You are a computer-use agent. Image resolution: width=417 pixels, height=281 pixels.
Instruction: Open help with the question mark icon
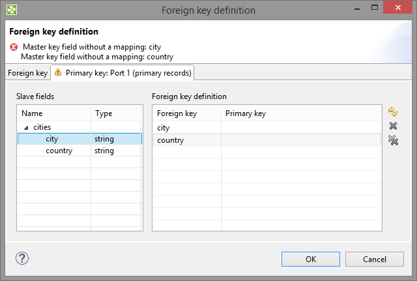click(x=22, y=258)
